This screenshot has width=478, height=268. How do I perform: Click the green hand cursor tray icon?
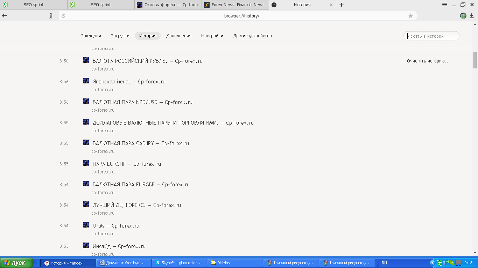pos(440,263)
